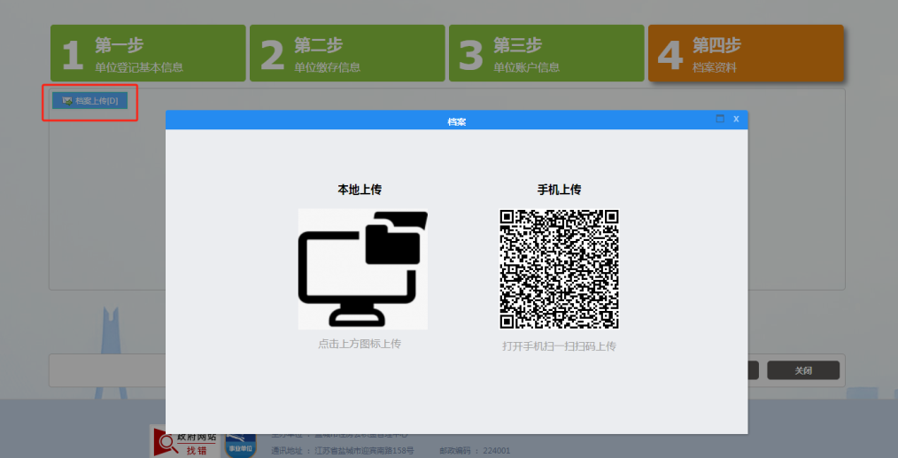
Task: Click the phone upload QR code
Action: tap(560, 268)
